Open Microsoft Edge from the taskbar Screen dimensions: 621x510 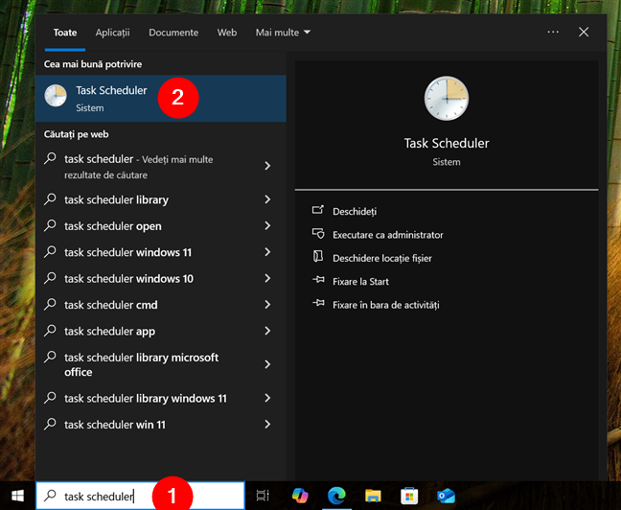336,496
